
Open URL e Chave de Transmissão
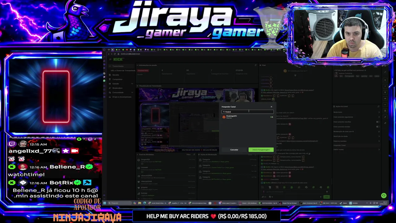tap(123, 71)
